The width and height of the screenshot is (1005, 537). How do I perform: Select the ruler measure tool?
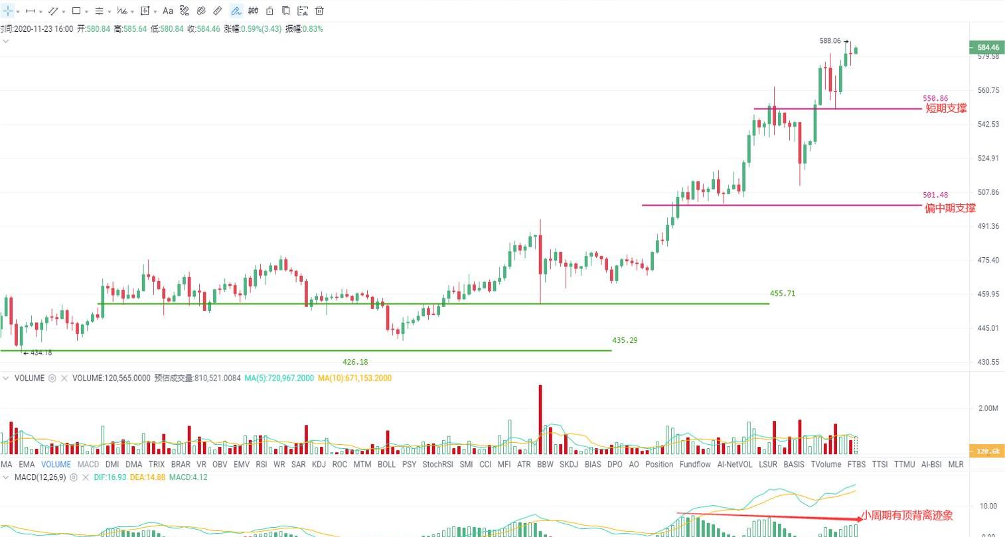pos(218,11)
